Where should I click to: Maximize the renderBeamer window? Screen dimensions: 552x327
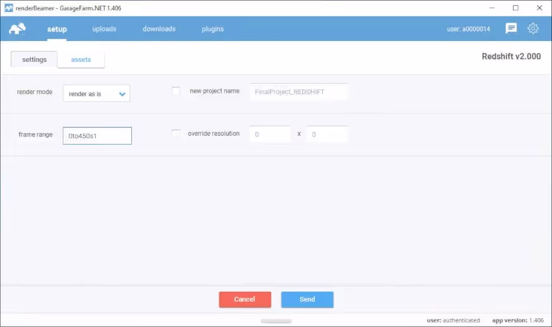click(515, 8)
